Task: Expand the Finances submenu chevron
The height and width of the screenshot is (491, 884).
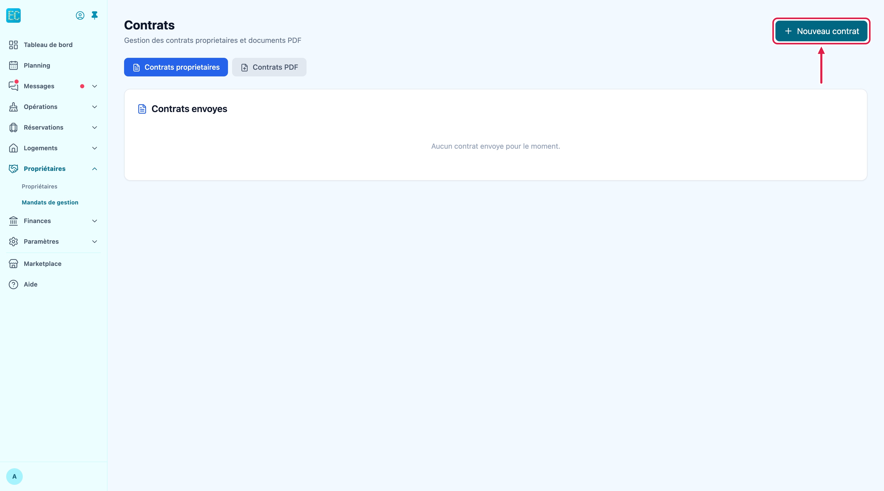Action: 95,221
